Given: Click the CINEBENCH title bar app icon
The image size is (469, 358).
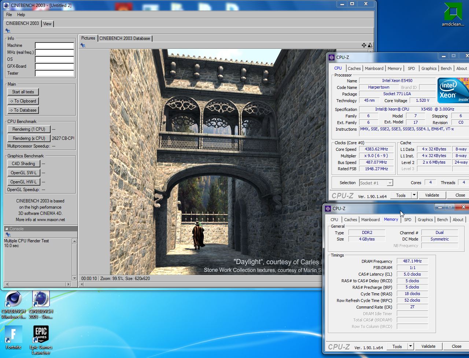Looking at the screenshot, I should (6, 5).
